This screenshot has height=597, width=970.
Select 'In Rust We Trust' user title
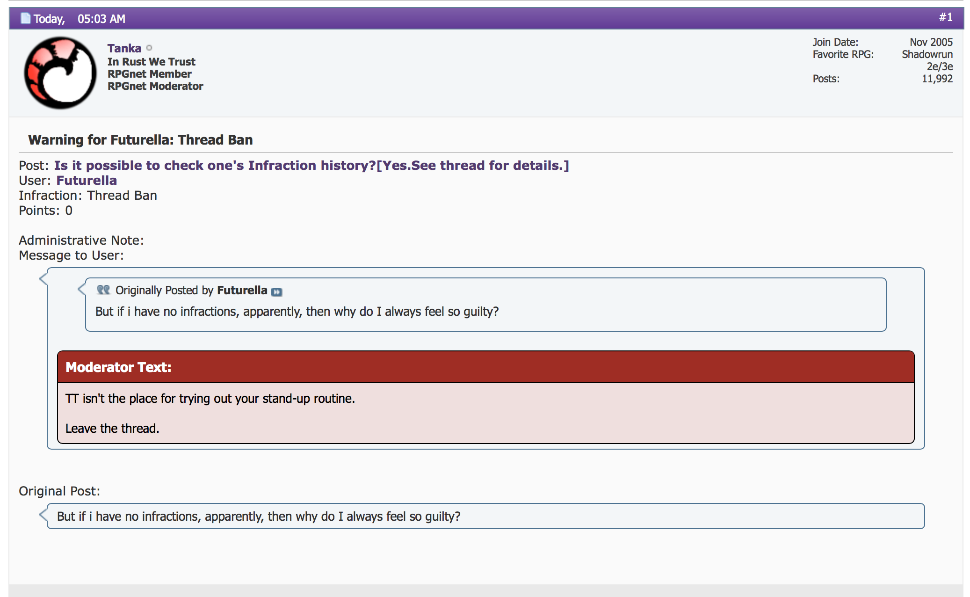(x=152, y=62)
